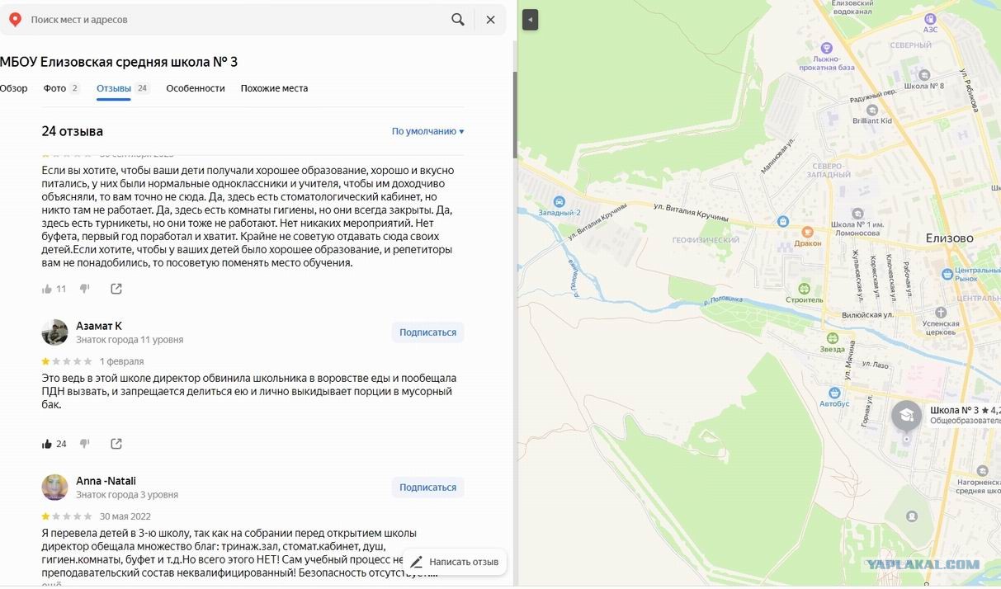The height and width of the screenshot is (589, 1001).
Task: Click Азамат К one-star rating
Action: tap(67, 361)
